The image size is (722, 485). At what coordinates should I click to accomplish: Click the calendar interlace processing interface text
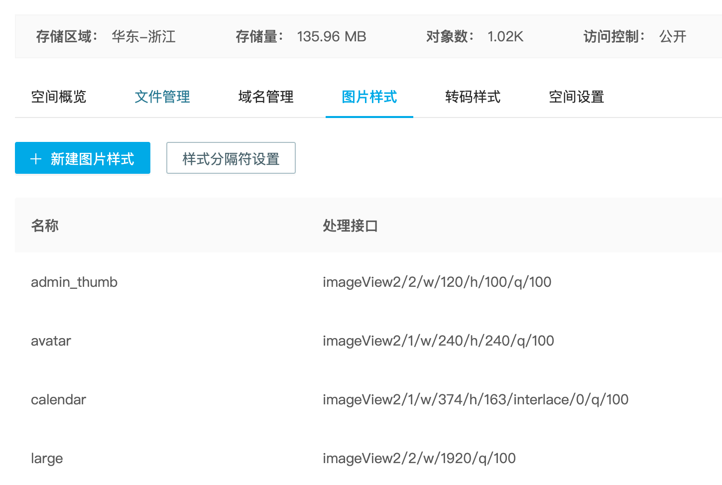[x=476, y=400]
